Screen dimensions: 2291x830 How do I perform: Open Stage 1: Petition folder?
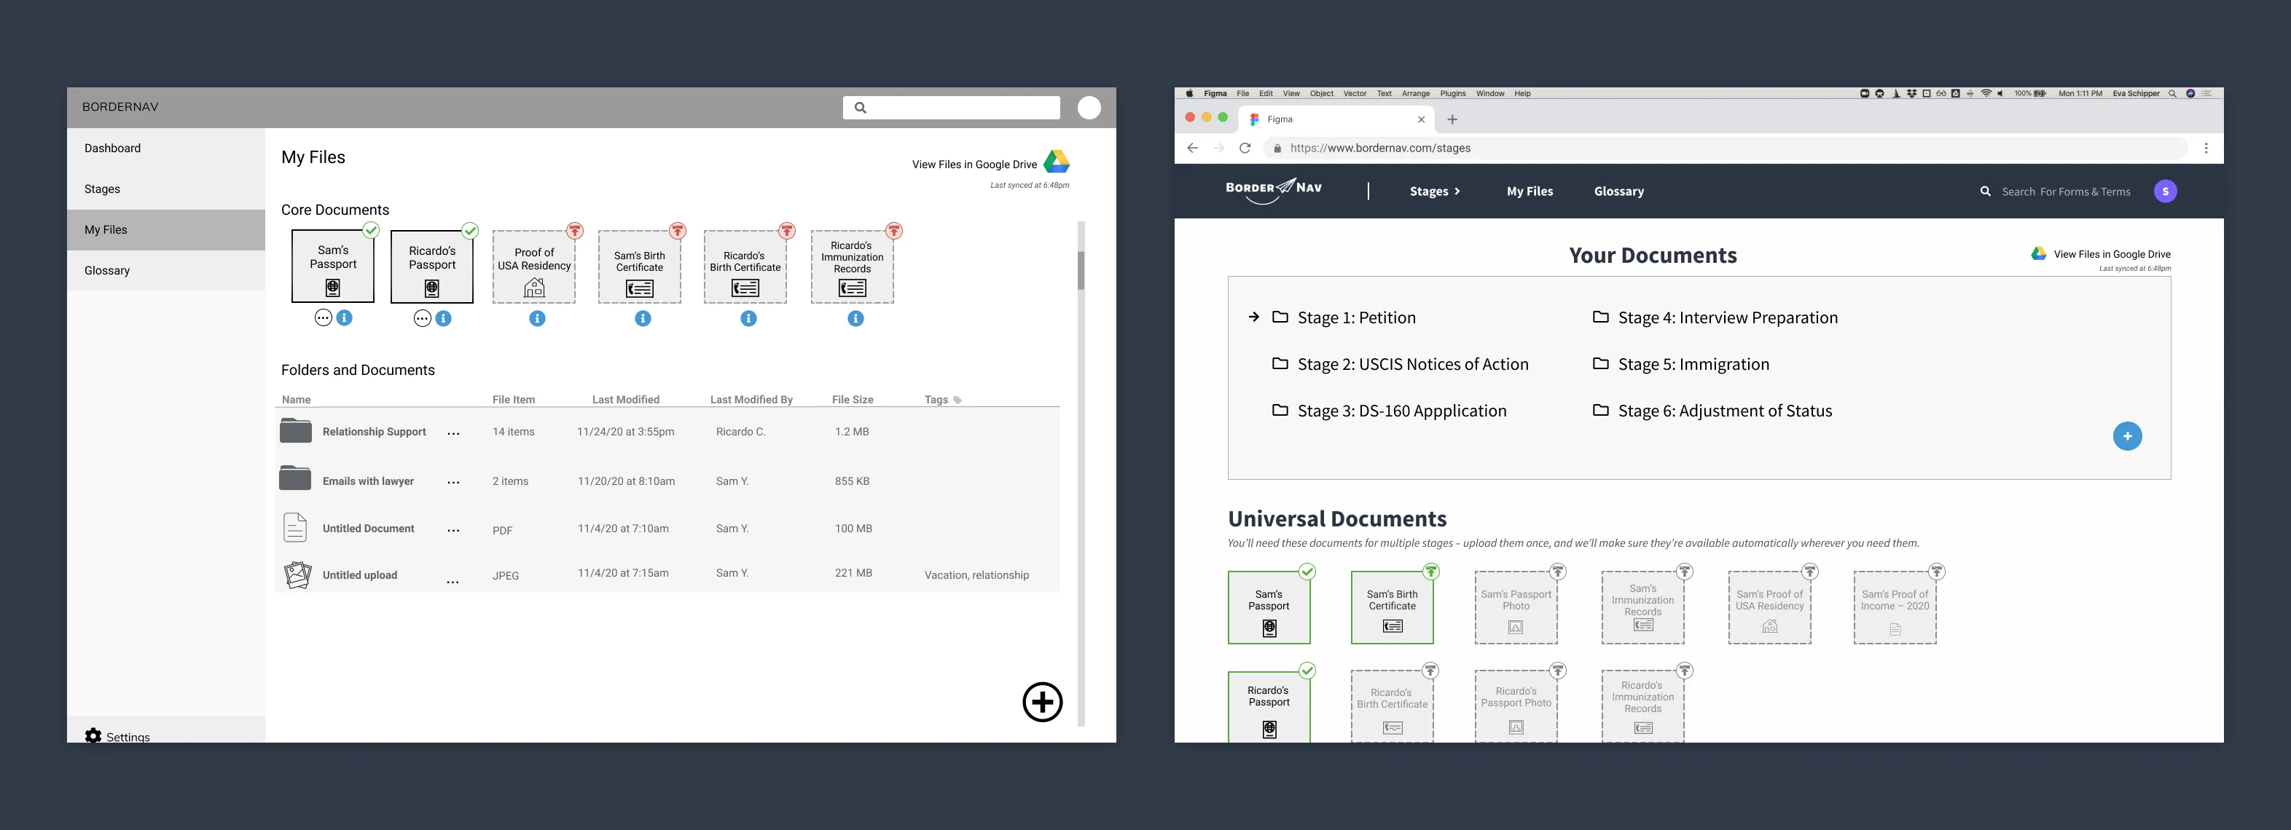click(x=1343, y=317)
